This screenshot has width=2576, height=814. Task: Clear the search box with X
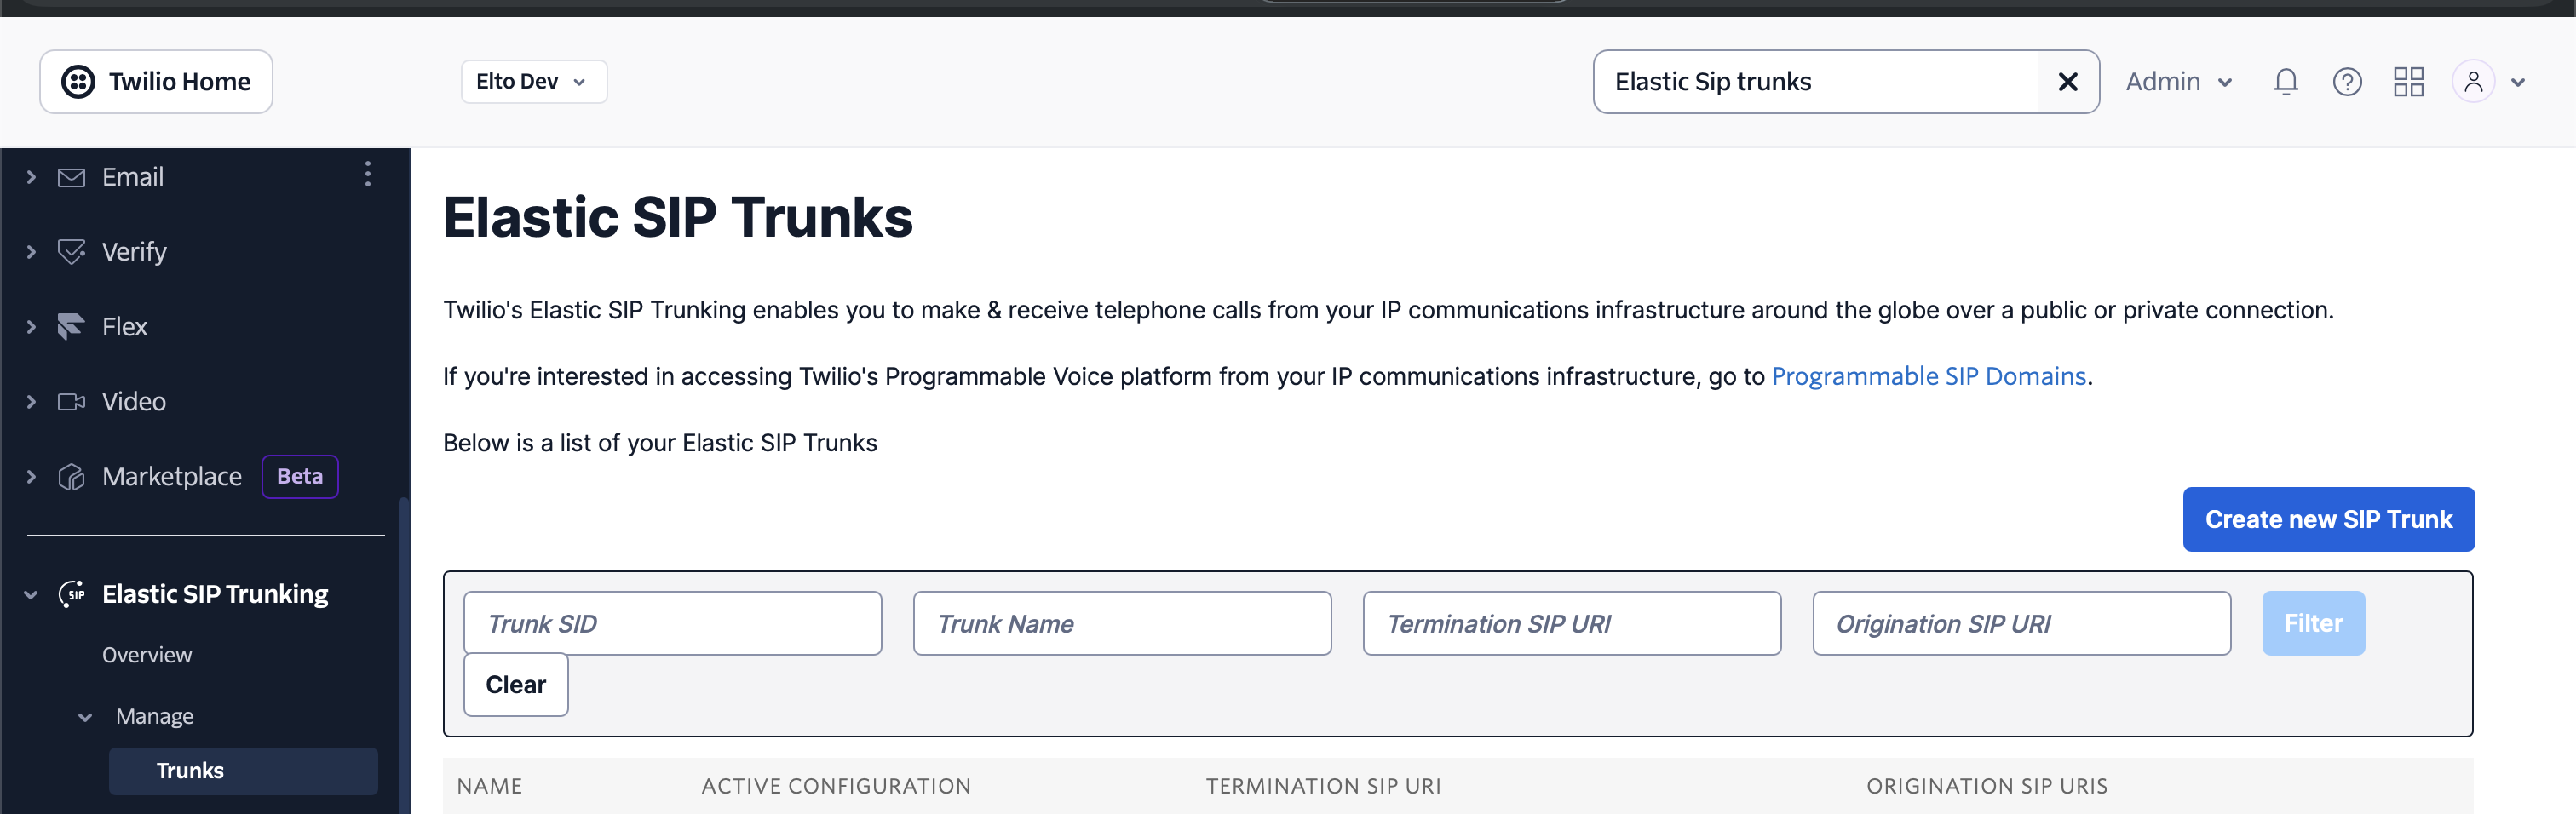2068,82
